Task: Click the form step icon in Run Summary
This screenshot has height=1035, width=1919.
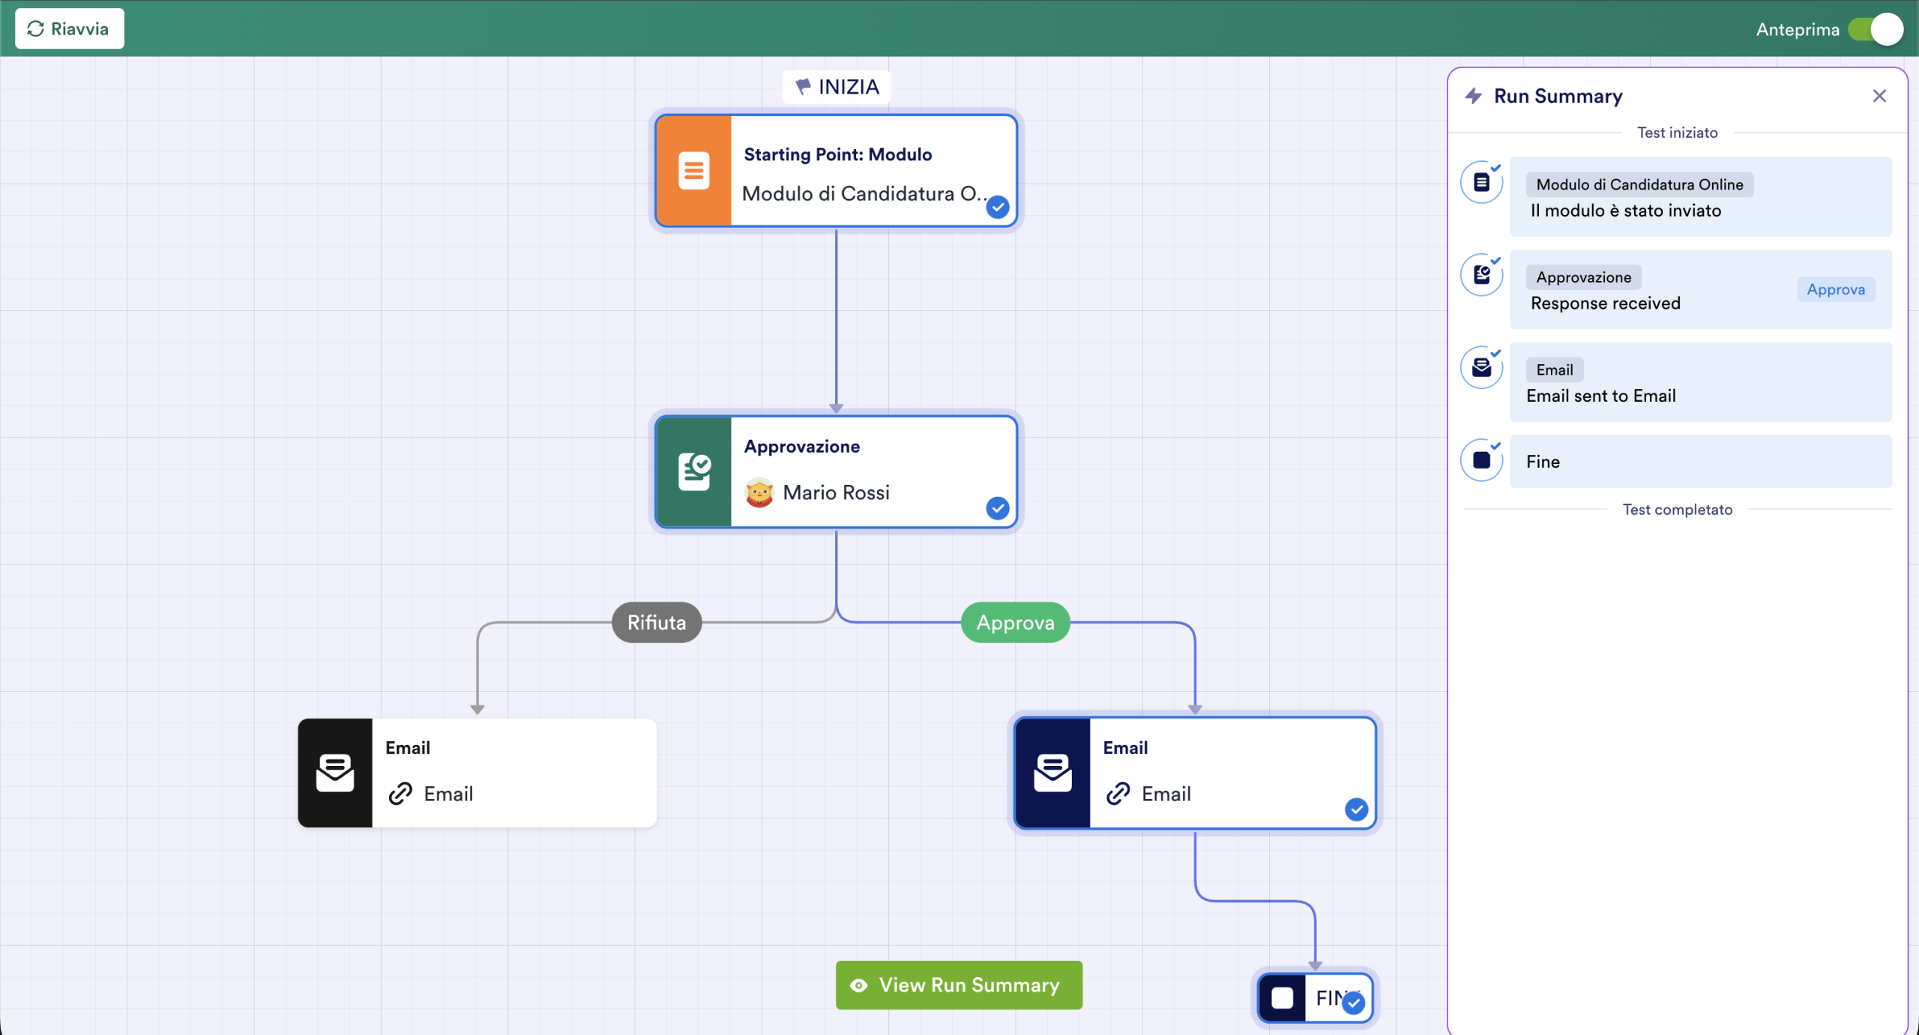Action: point(1482,182)
